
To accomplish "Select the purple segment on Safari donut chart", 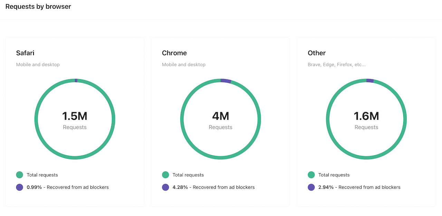I will (76, 80).
